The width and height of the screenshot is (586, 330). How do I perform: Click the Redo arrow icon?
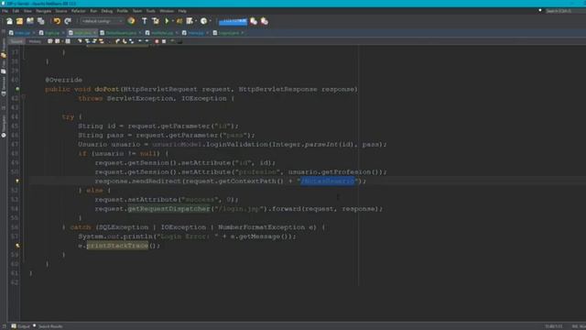tap(68, 21)
